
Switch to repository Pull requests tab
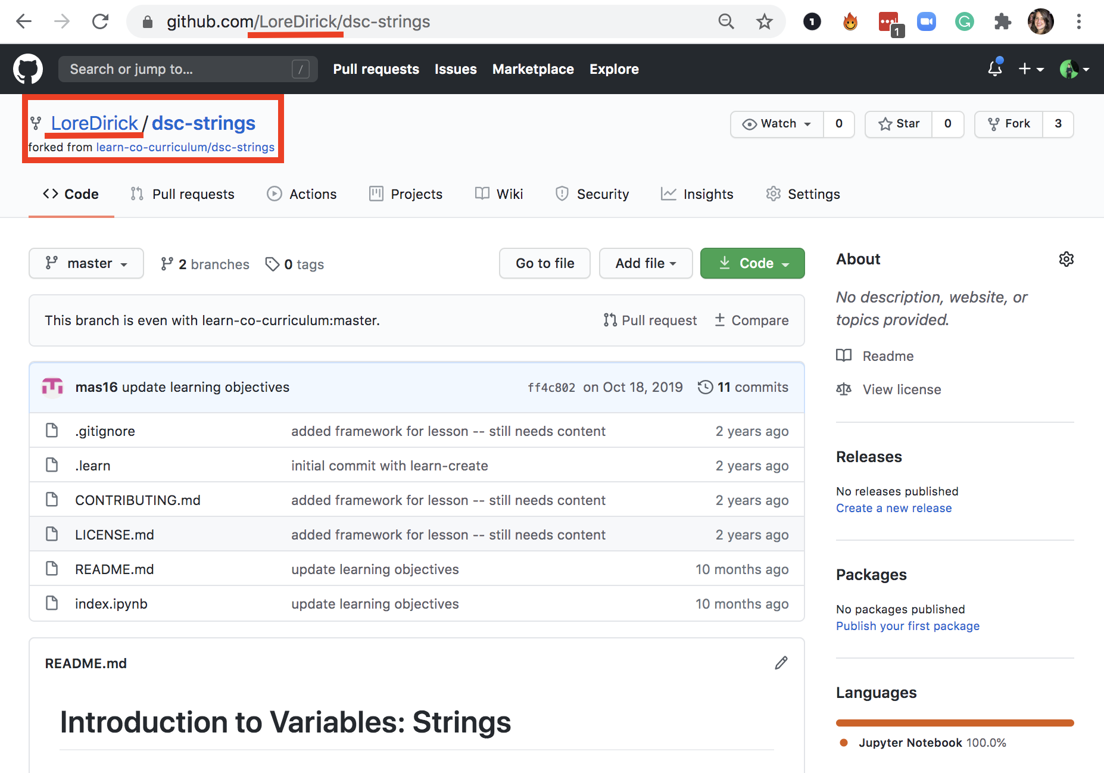pyautogui.click(x=182, y=194)
